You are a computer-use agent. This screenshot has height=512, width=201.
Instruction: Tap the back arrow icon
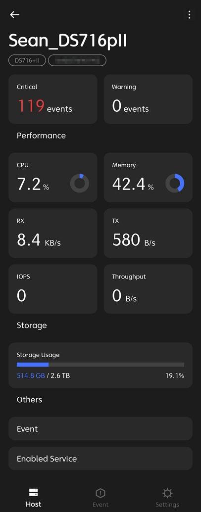point(15,15)
